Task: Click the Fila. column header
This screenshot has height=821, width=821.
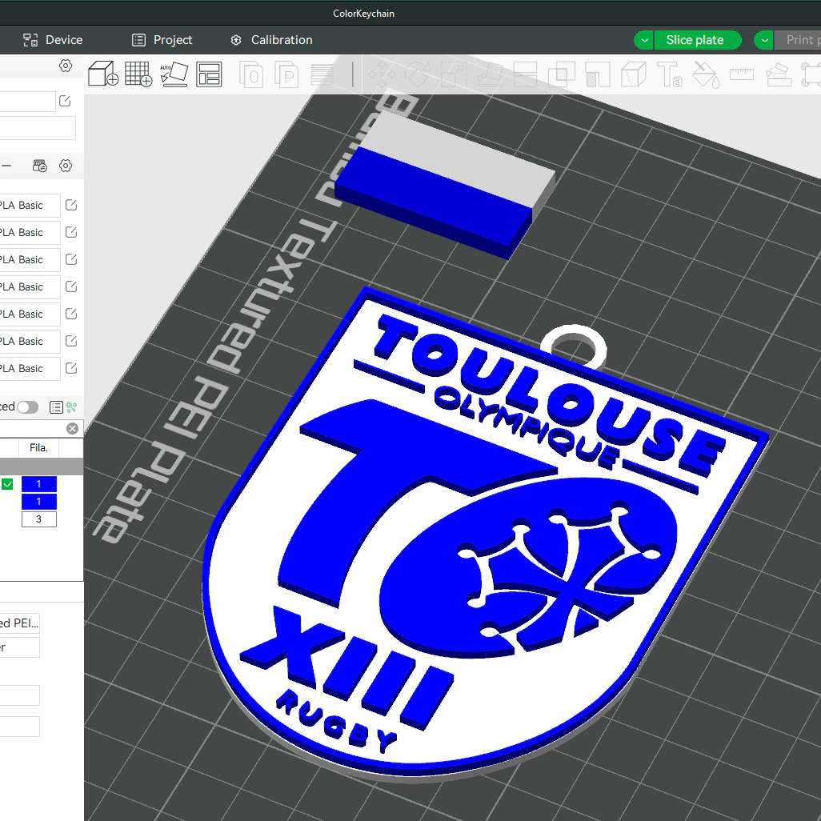Action: point(38,448)
